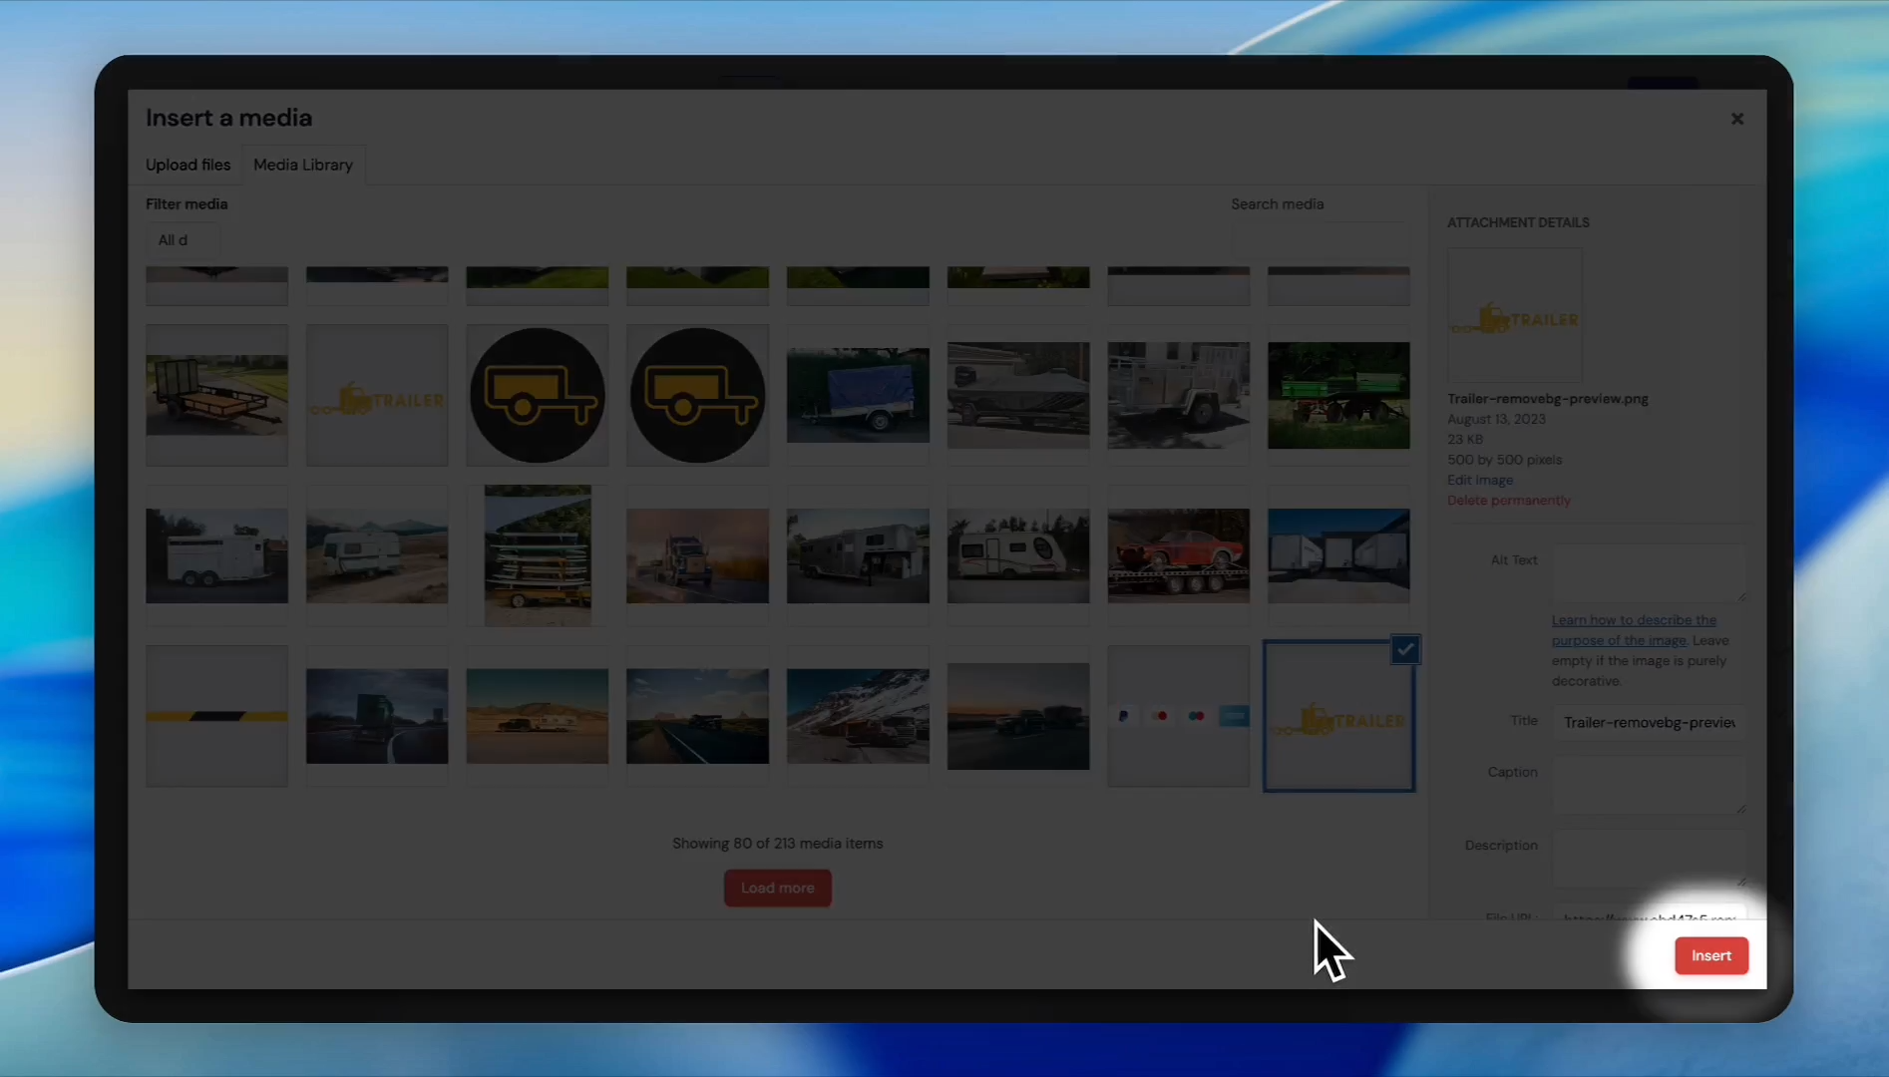This screenshot has width=1889, height=1077.
Task: Open the Edit image link
Action: tap(1480, 480)
